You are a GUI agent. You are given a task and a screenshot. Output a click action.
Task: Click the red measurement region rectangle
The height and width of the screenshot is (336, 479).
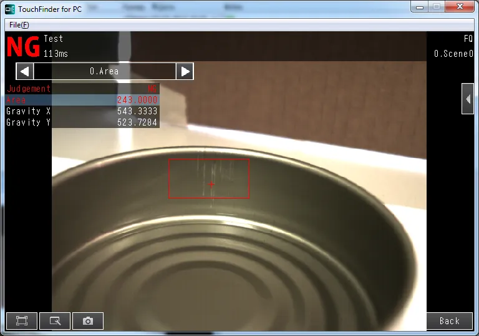209,159
